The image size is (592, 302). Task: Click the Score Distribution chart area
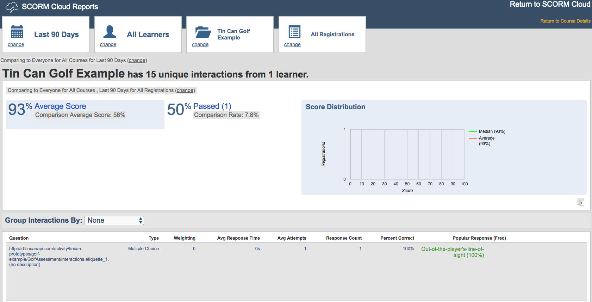pos(407,154)
